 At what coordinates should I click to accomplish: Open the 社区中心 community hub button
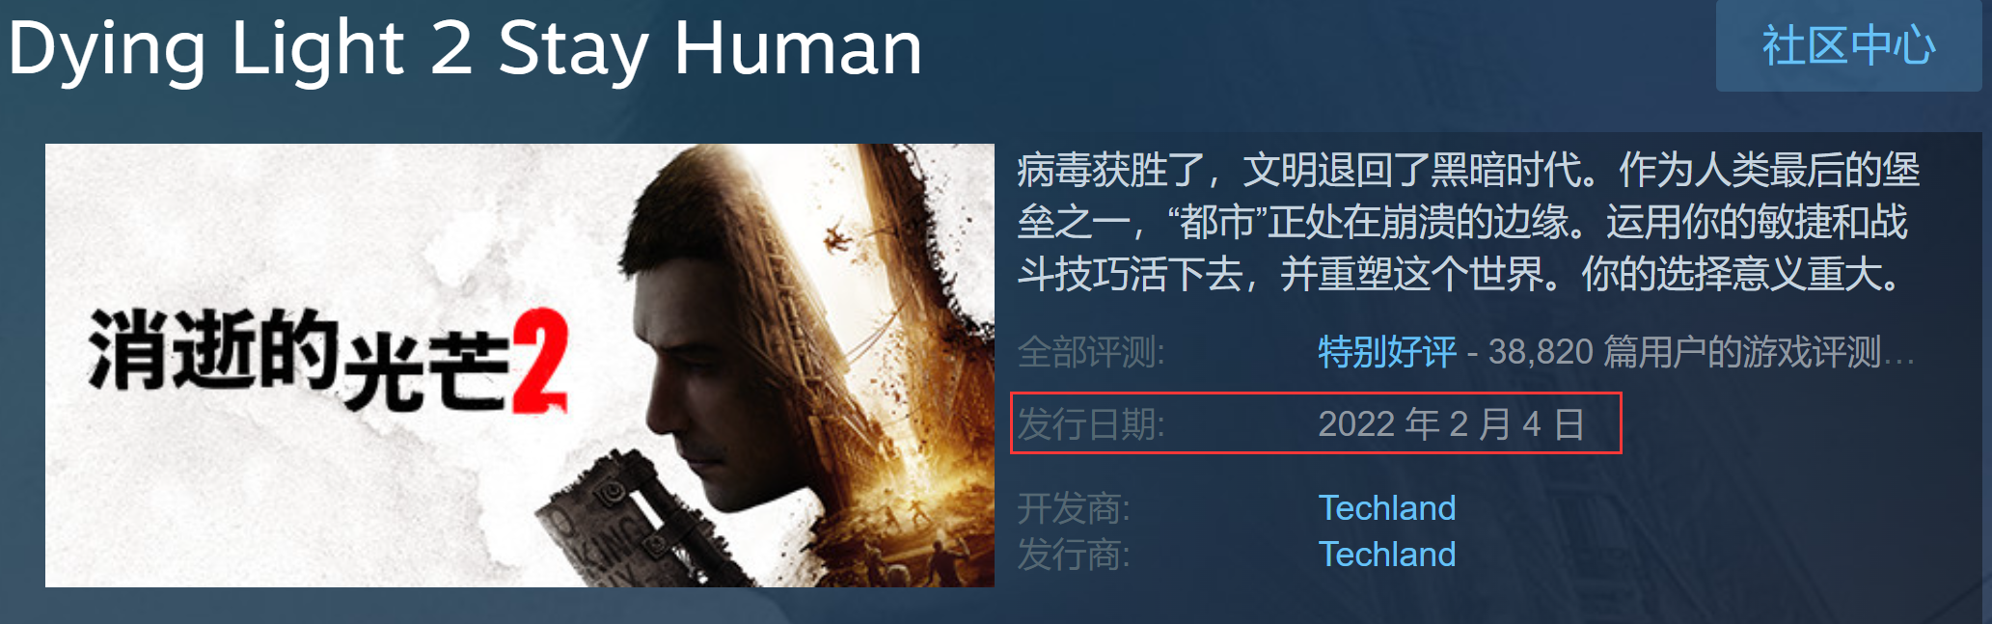point(1848,45)
